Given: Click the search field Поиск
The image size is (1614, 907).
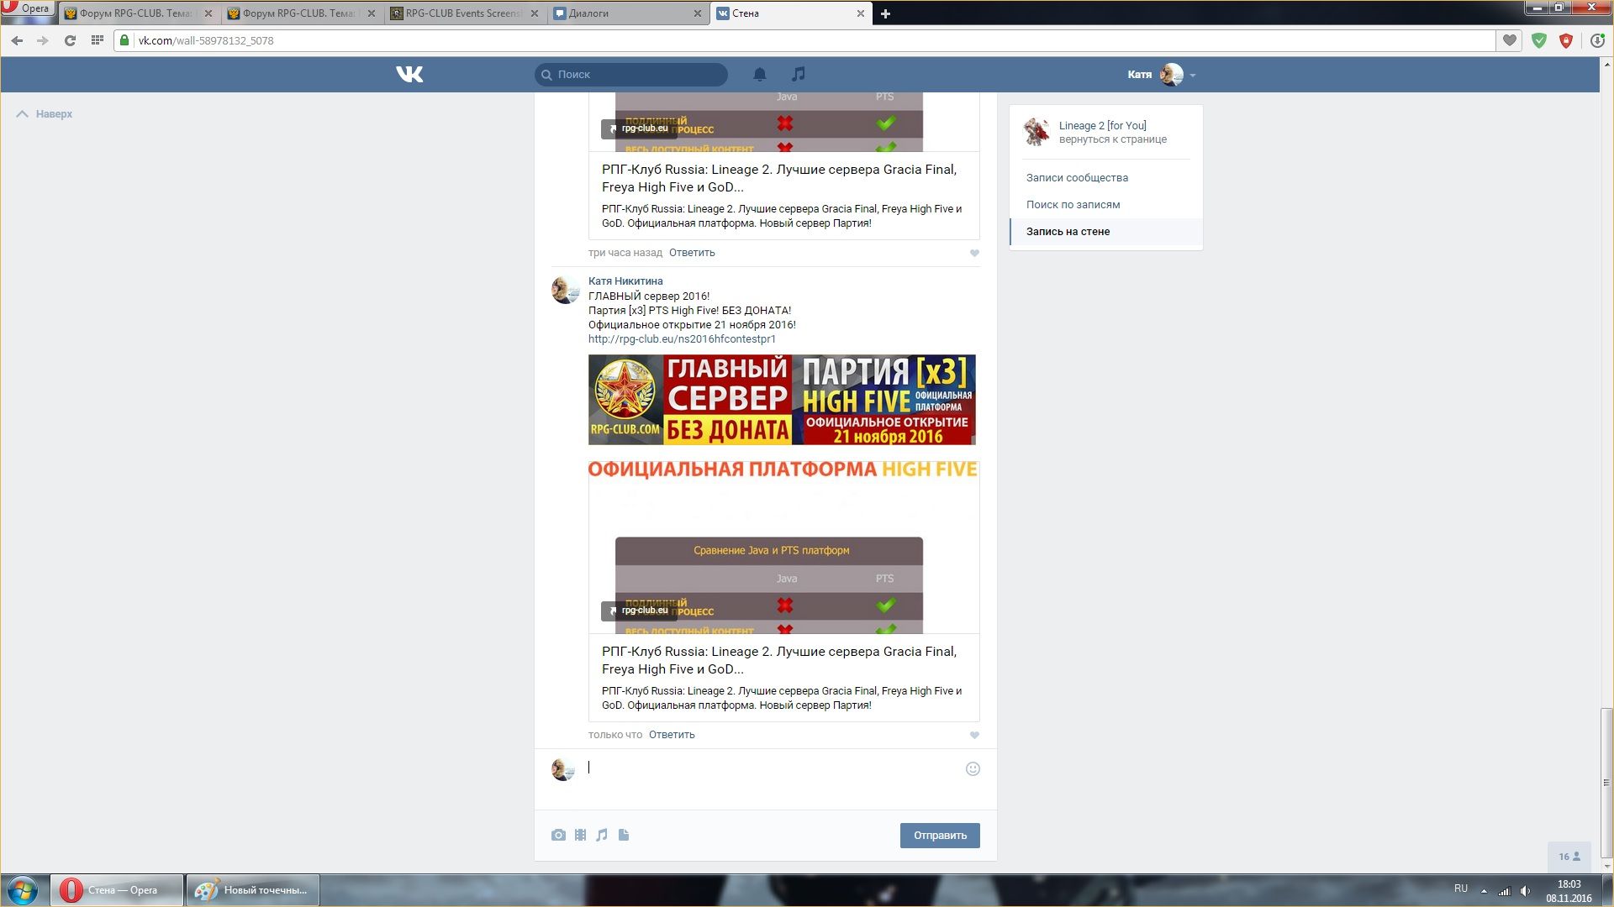Looking at the screenshot, I should pos(631,75).
